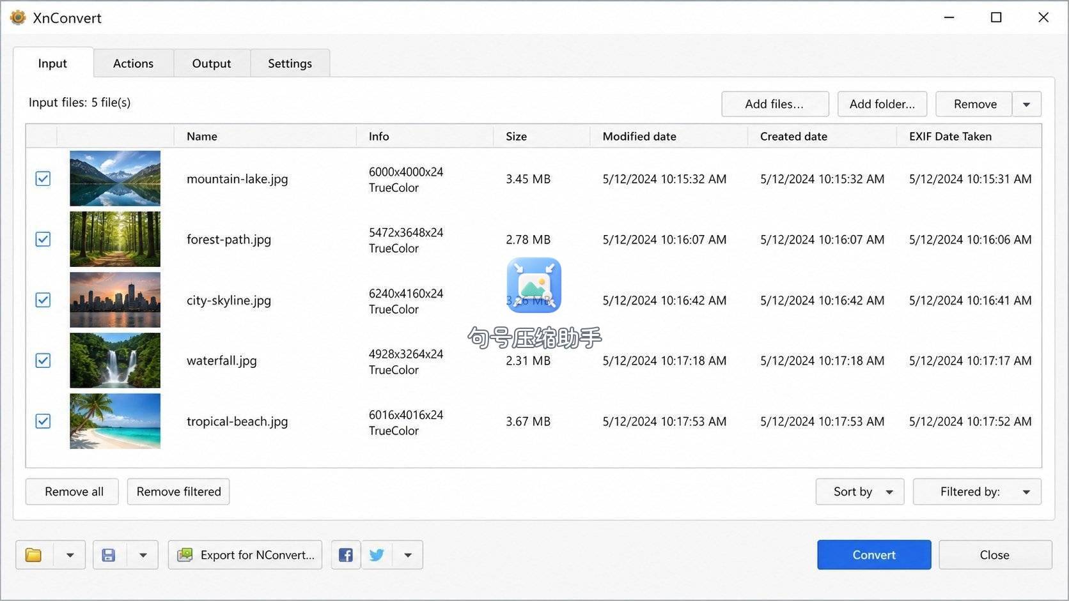This screenshot has width=1069, height=601.
Task: Open the Filtered by dropdown
Action: click(x=977, y=492)
